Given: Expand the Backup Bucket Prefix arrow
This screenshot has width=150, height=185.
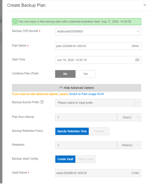Looking at the screenshot, I should [138, 103].
